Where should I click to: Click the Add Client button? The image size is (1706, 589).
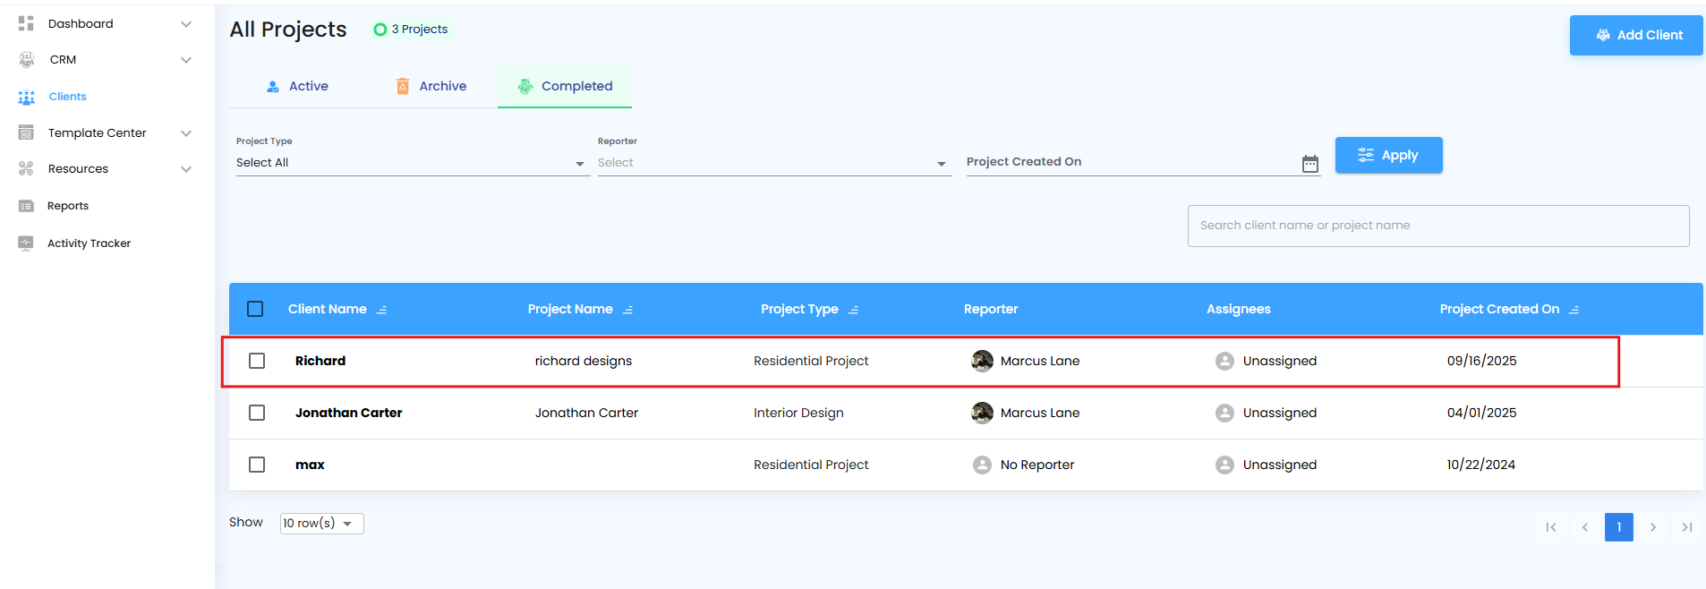[x=1635, y=35]
